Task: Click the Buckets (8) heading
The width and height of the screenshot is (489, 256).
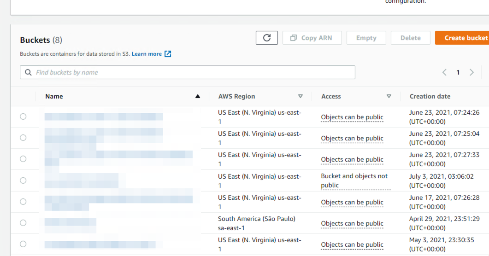Action: [x=41, y=40]
